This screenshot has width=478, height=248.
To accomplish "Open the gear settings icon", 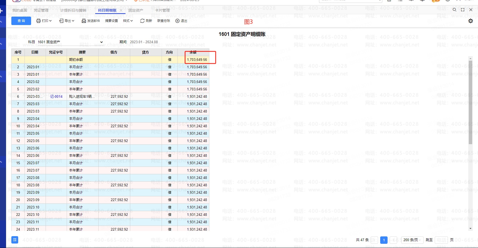I will pos(471,21).
